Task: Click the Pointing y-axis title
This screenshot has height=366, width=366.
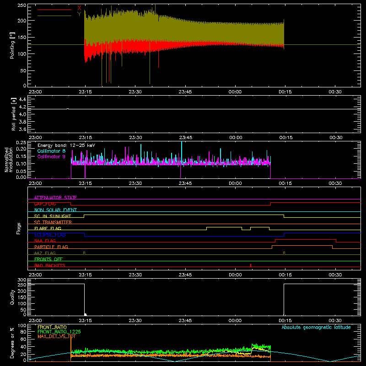Action: pyautogui.click(x=12, y=45)
